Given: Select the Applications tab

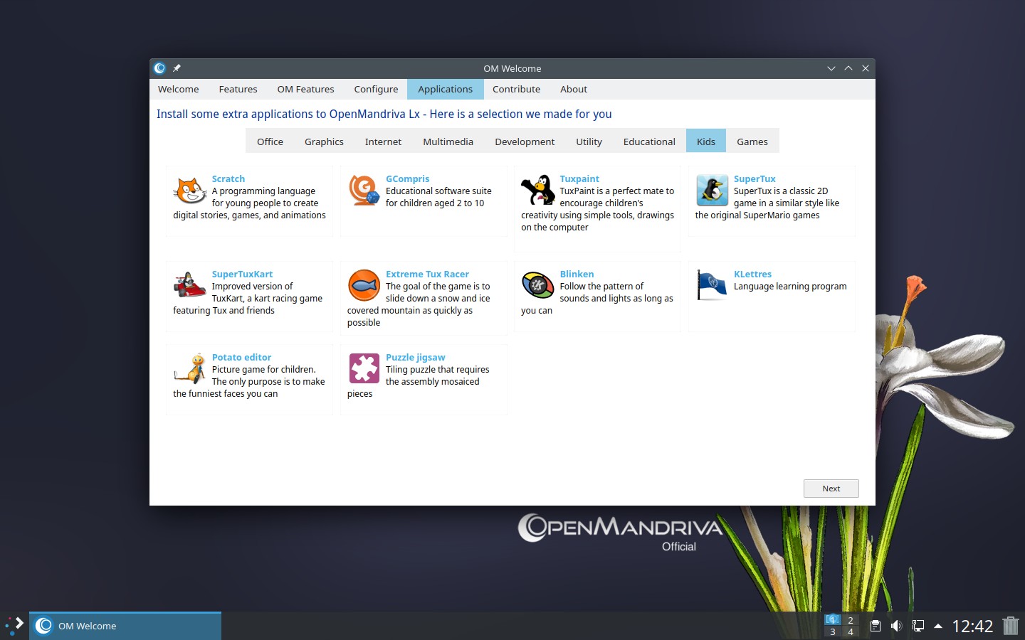Looking at the screenshot, I should pos(446,89).
